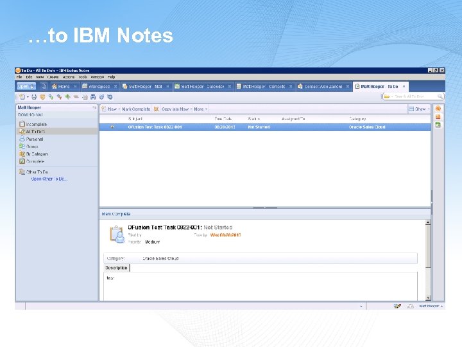Screen dimensions: 462x347
Task: Click Mark Complete in the preview pane
Action: 116,213
